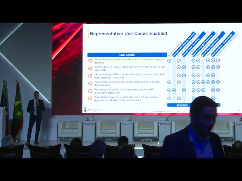Image resolution: width=242 pixels, height=181 pixels.
Task: Click the Business Rules - Deterministic column header
Action: (x=223, y=44)
